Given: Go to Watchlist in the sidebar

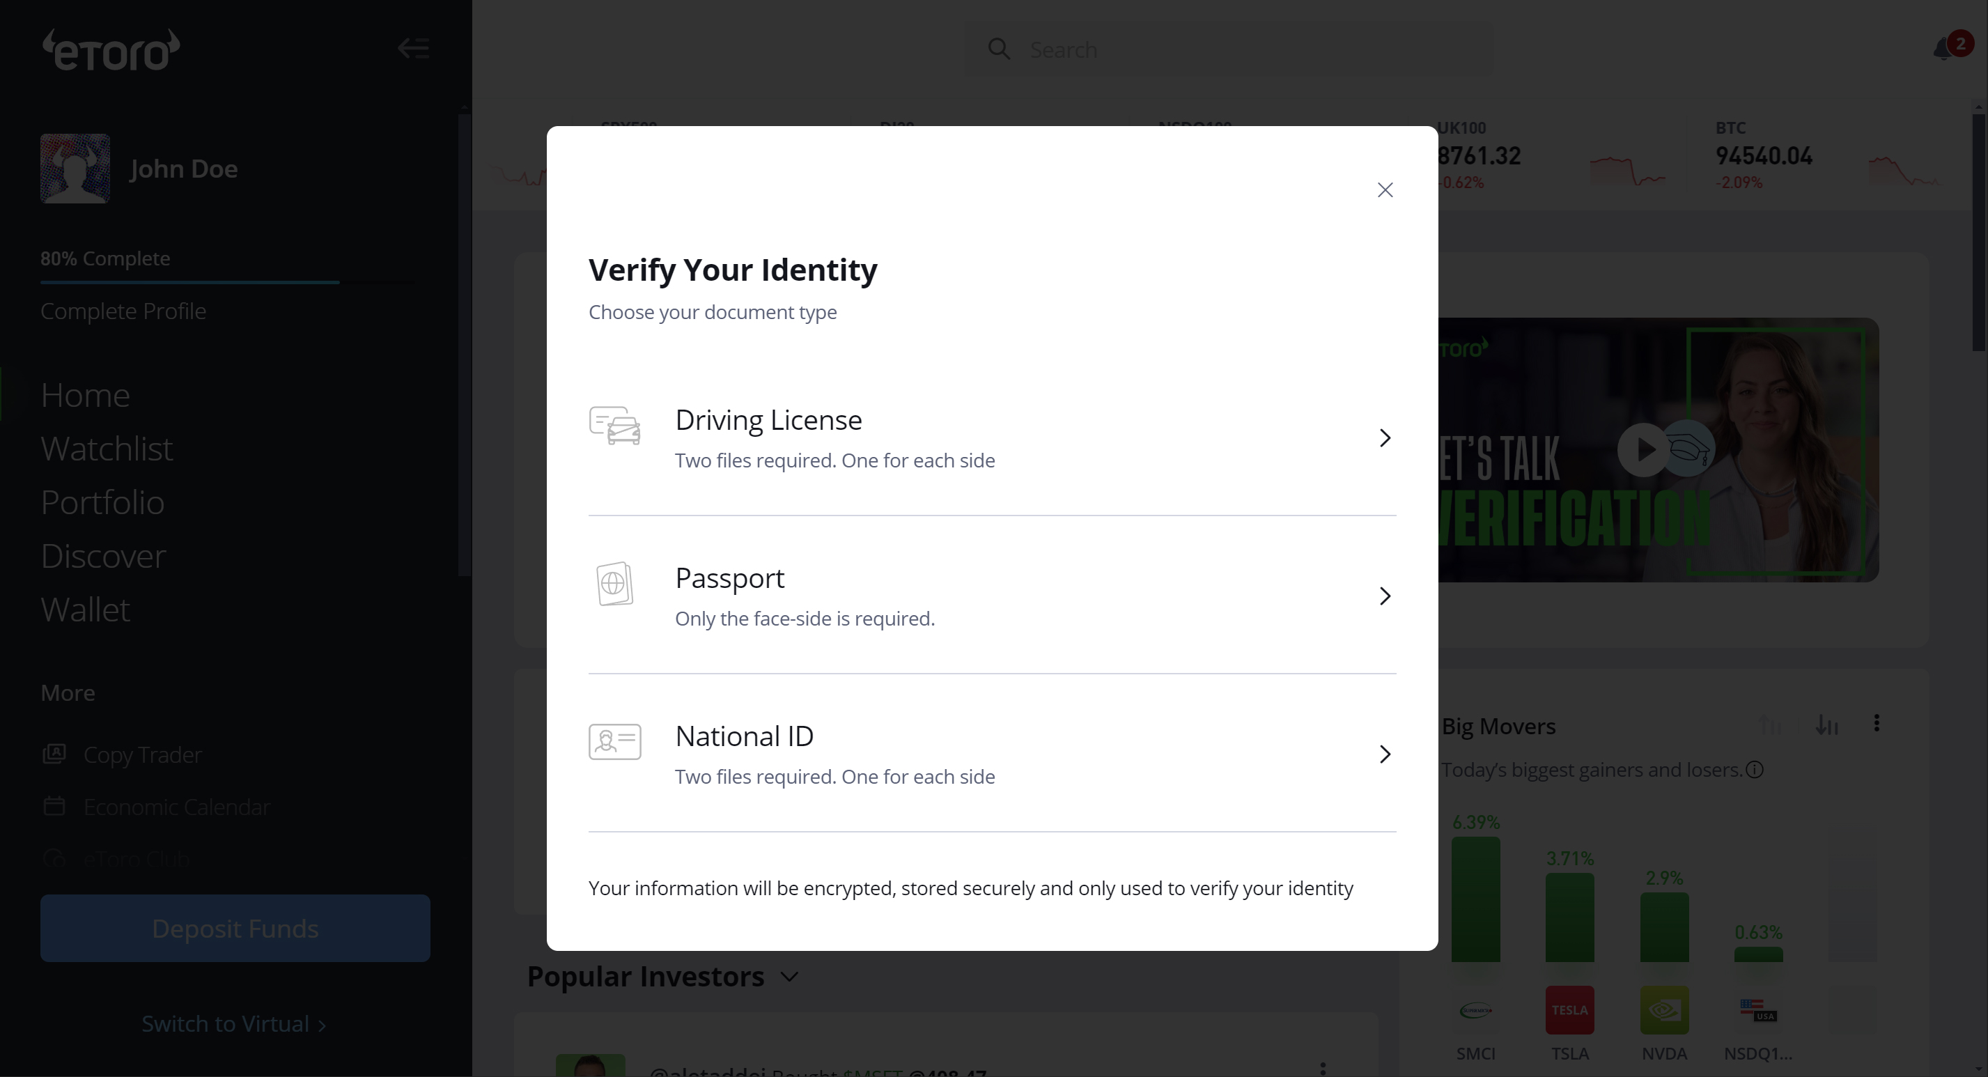Looking at the screenshot, I should pos(107,449).
